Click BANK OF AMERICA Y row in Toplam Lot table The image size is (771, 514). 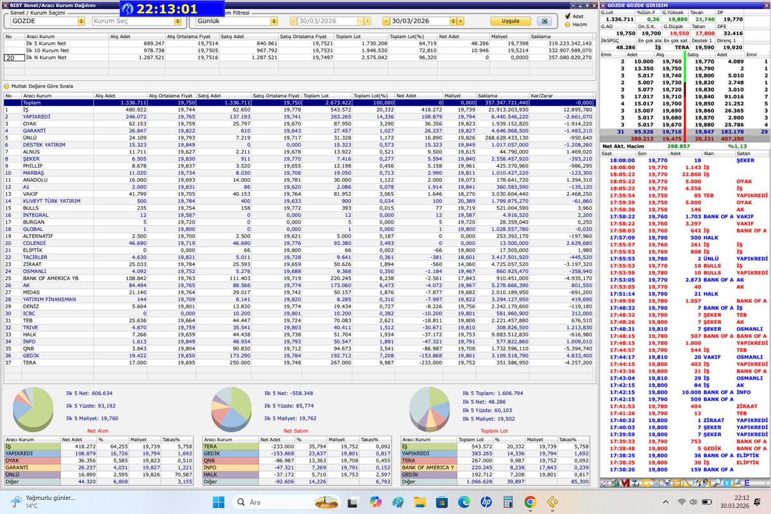click(x=495, y=467)
